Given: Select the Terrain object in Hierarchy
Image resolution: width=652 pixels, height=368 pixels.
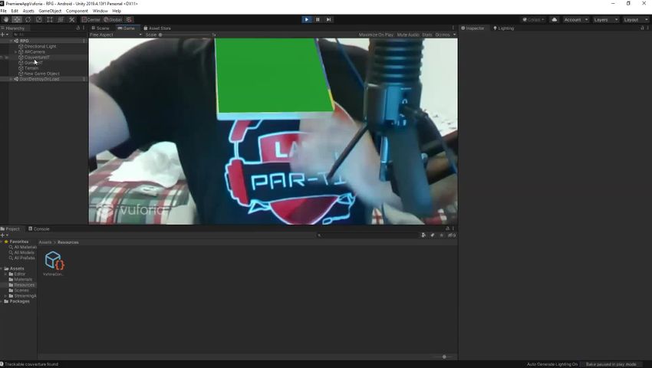Looking at the screenshot, I should tap(31, 68).
